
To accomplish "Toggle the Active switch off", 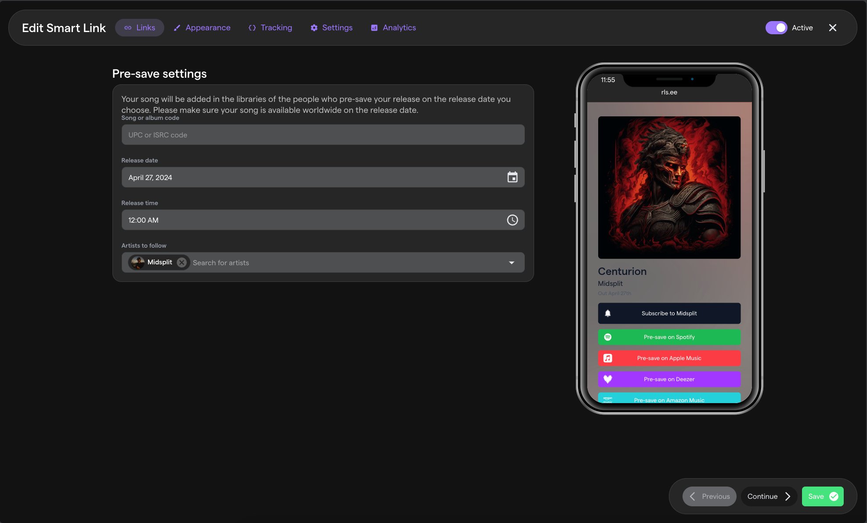I will [776, 28].
